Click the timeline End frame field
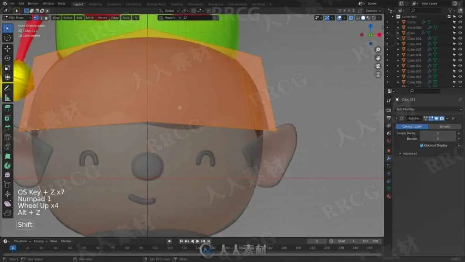Image resolution: width=465 pixels, height=262 pixels. 370,241
